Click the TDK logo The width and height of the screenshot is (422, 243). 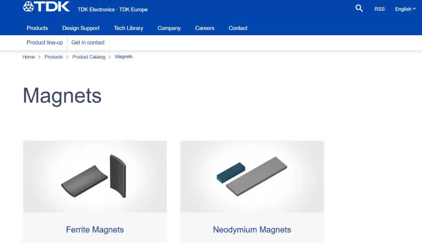coord(46,7)
